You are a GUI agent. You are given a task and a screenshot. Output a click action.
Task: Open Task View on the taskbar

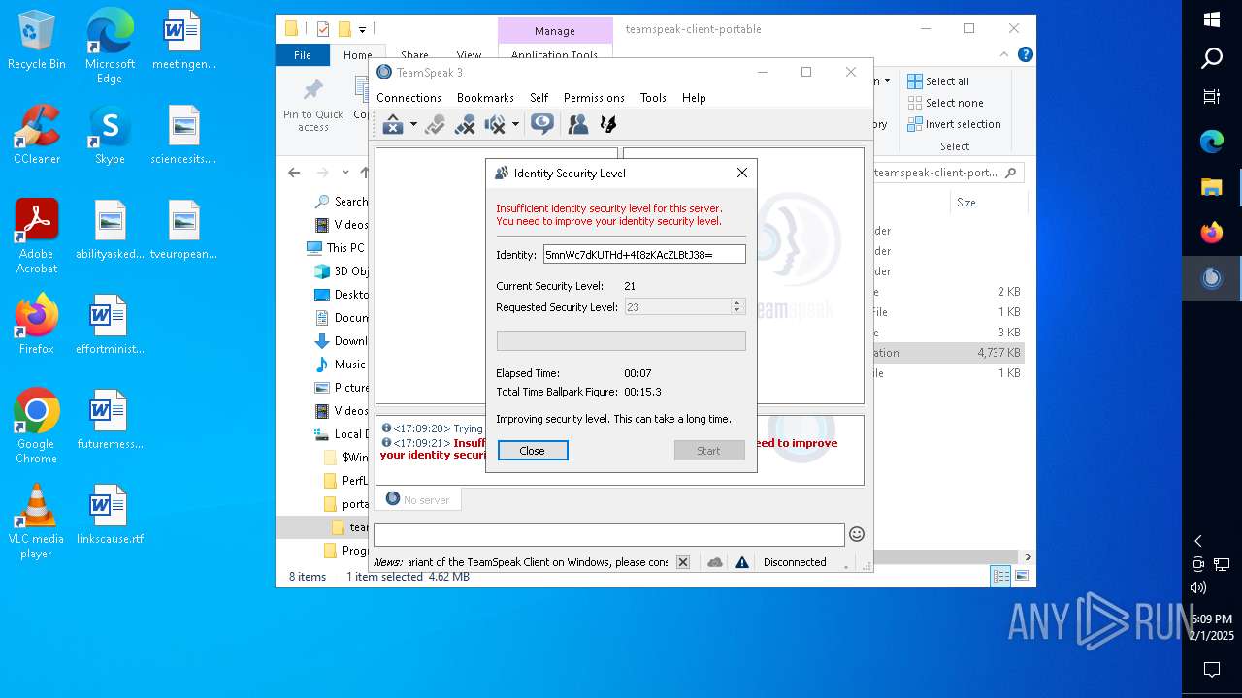point(1212,96)
